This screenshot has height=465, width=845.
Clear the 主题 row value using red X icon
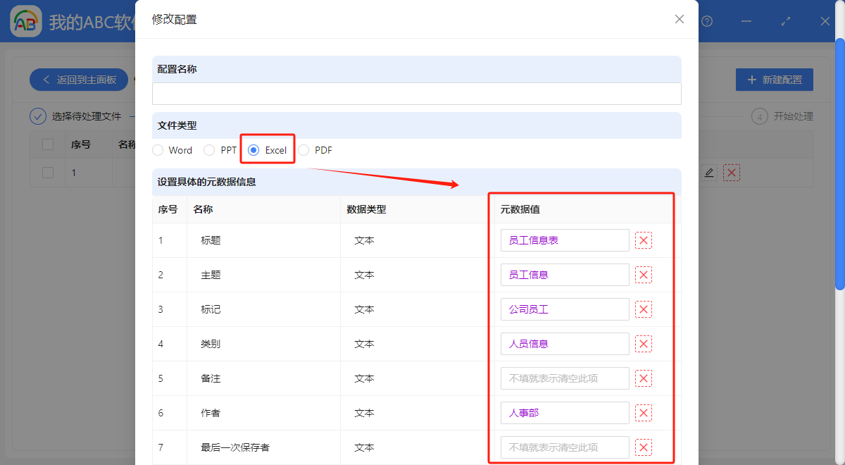click(x=643, y=275)
